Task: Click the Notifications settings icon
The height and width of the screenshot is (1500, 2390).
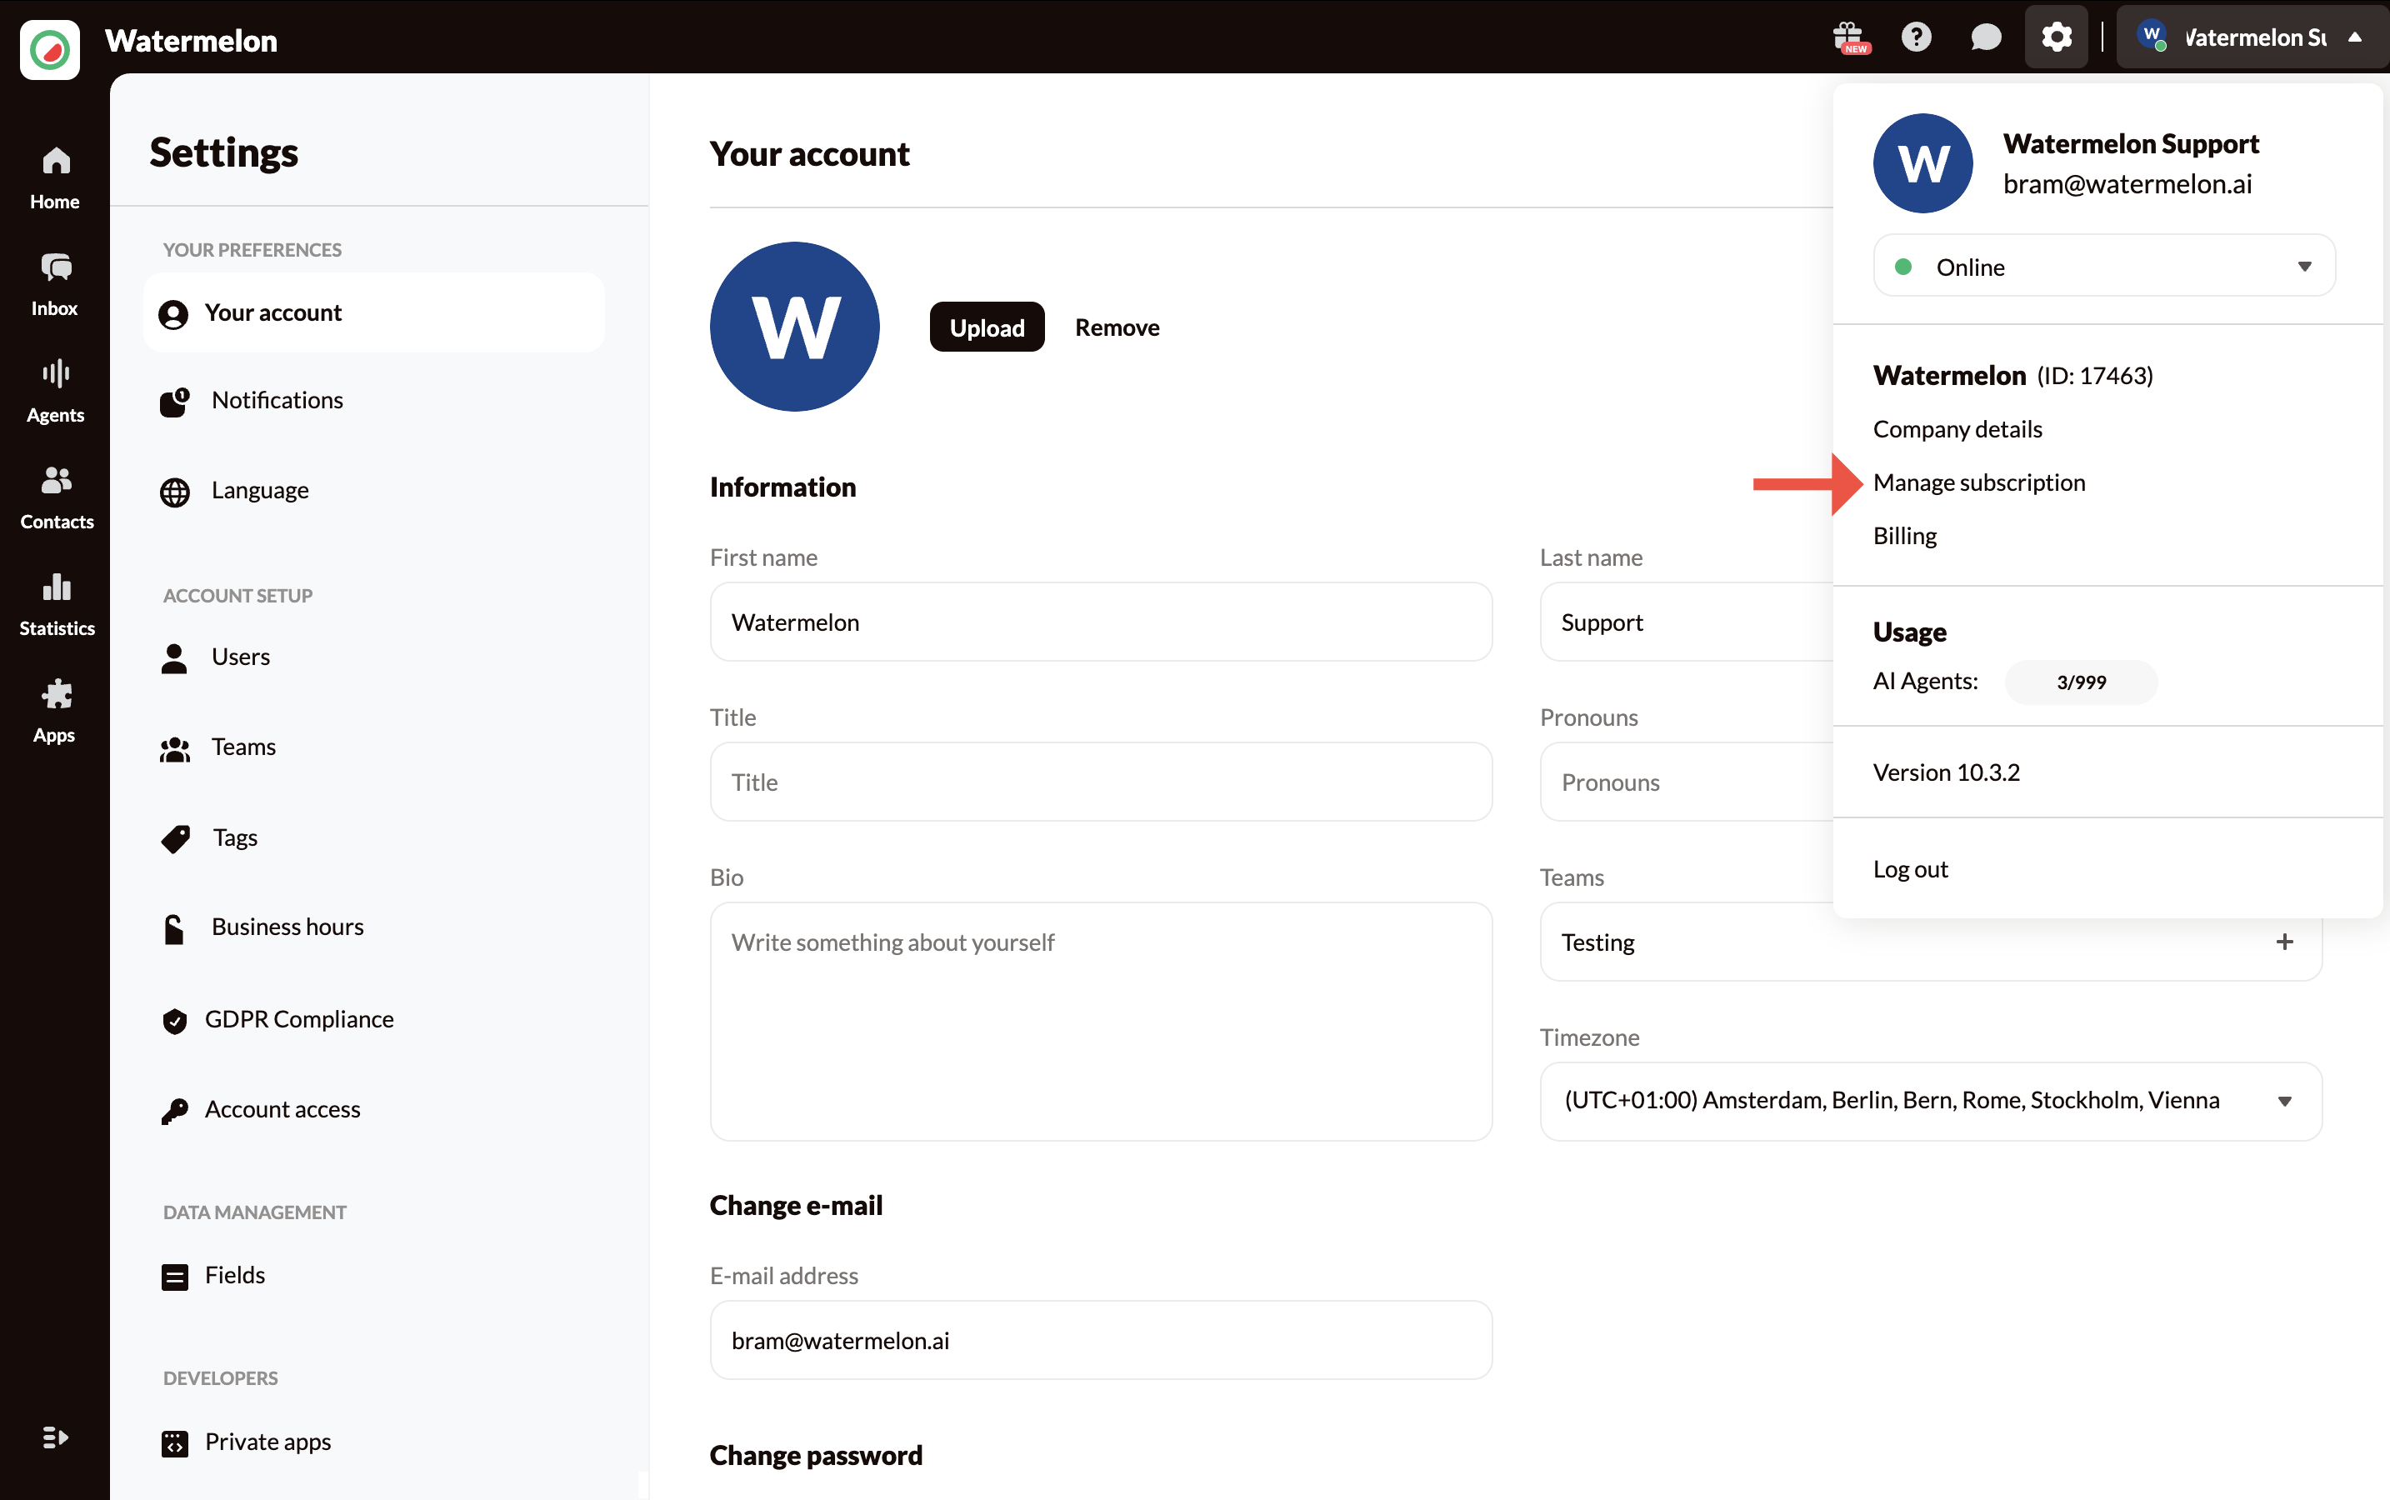Action: (175, 401)
